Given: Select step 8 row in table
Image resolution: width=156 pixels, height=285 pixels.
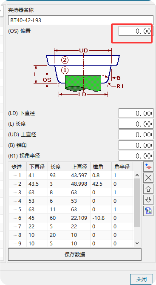Looking at the screenshot, I should 71,235.
